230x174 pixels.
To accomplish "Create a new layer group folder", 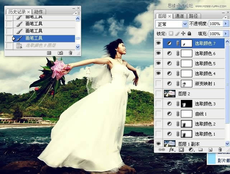I will point(201,149).
